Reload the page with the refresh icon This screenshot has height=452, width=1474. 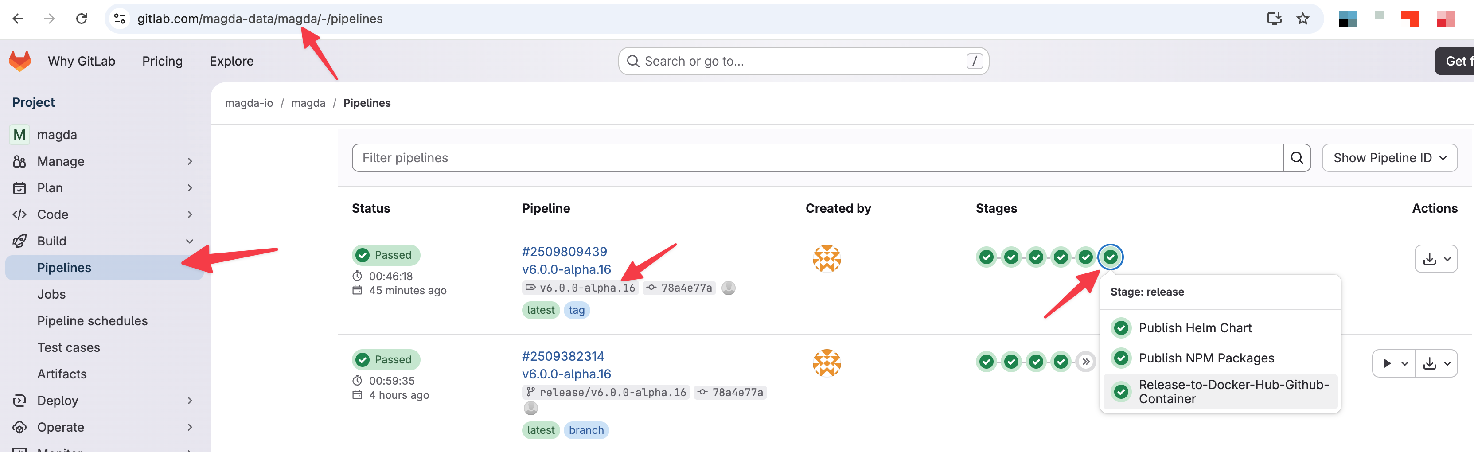point(82,19)
